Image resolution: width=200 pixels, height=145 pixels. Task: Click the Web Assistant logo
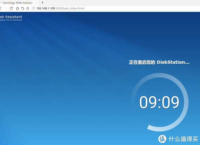(x=11, y=17)
